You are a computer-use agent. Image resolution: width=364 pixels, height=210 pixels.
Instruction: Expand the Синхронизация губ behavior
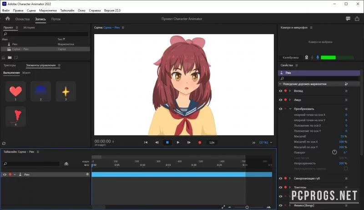pyautogui.click(x=290, y=179)
